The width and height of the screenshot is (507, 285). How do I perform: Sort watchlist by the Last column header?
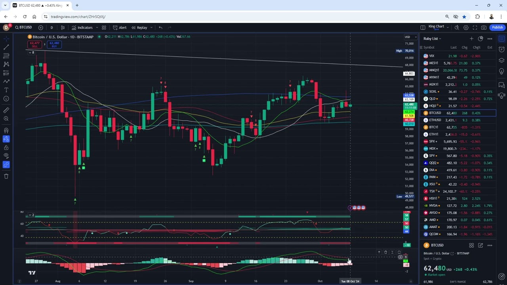(454, 47)
